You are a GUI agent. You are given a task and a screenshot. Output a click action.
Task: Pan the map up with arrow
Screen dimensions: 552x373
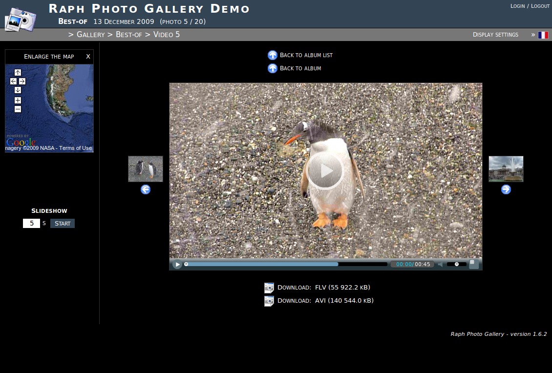[18, 72]
